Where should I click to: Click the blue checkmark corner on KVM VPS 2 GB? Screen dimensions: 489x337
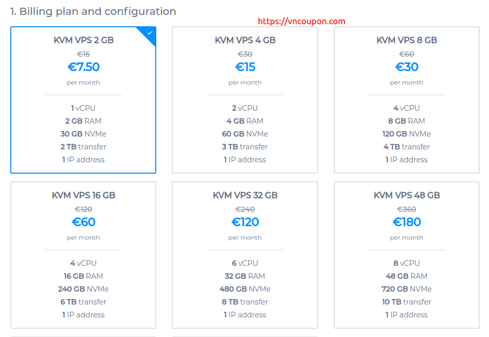point(149,33)
